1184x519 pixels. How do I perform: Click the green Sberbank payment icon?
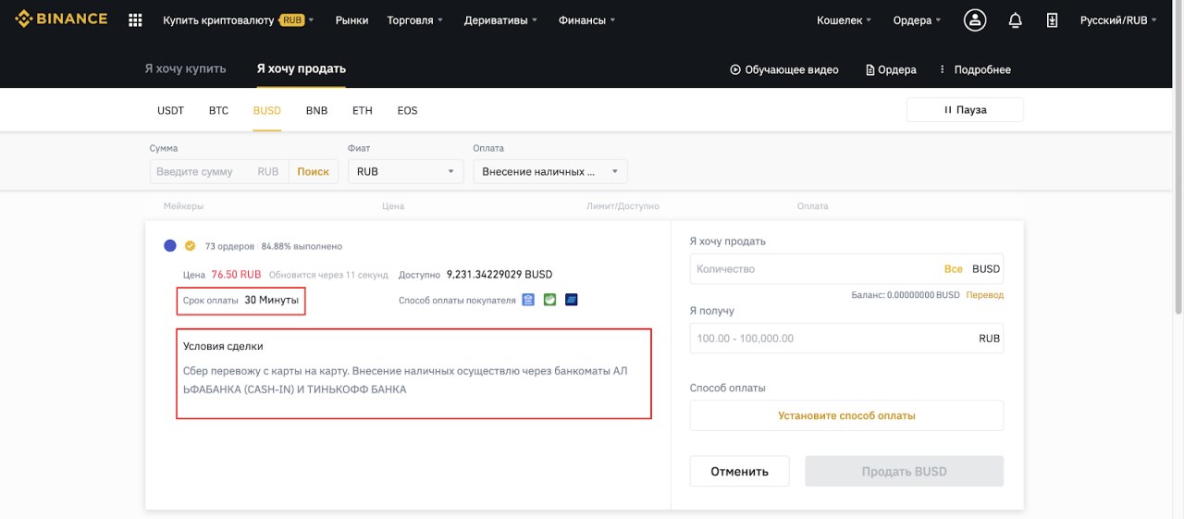(x=549, y=300)
